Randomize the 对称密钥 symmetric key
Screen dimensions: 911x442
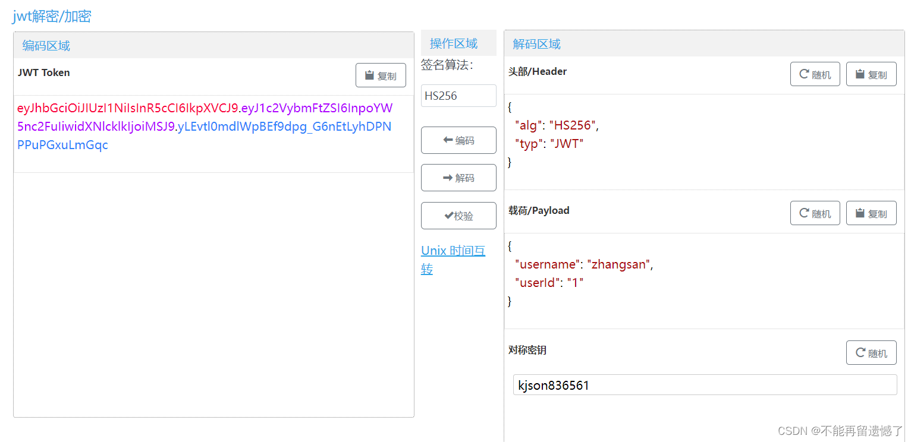(x=871, y=353)
